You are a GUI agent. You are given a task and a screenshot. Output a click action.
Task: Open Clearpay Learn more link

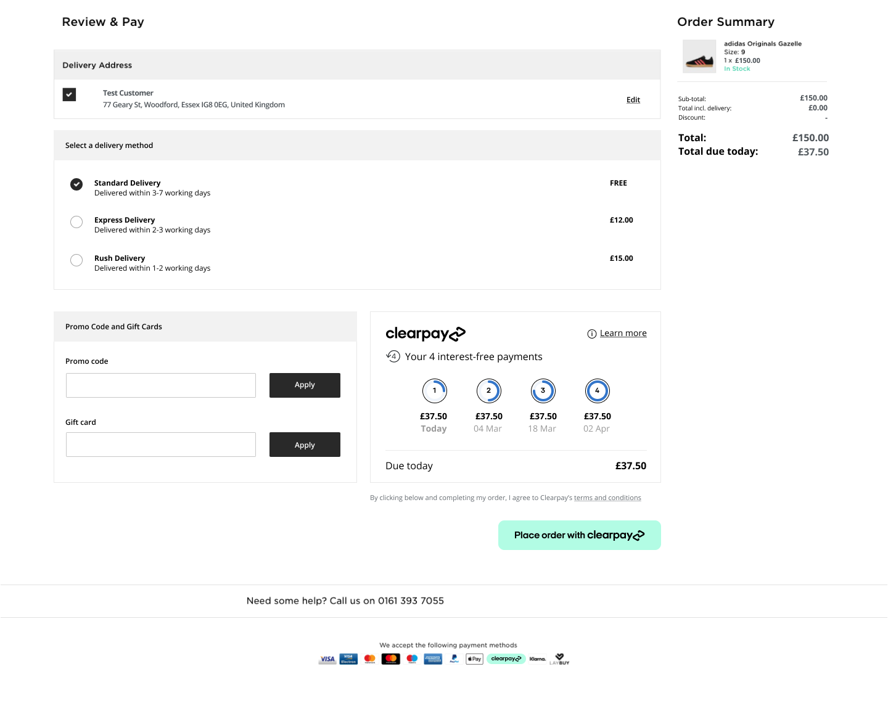click(623, 334)
